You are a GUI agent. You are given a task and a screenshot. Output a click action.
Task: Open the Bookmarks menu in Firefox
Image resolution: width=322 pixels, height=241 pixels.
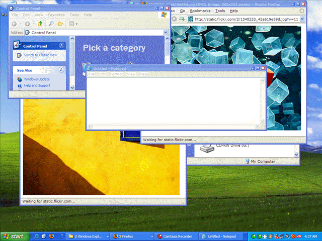tap(200, 11)
